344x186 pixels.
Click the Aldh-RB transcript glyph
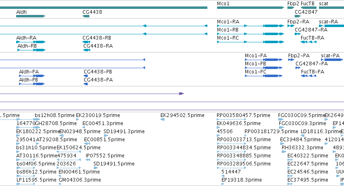32,50
